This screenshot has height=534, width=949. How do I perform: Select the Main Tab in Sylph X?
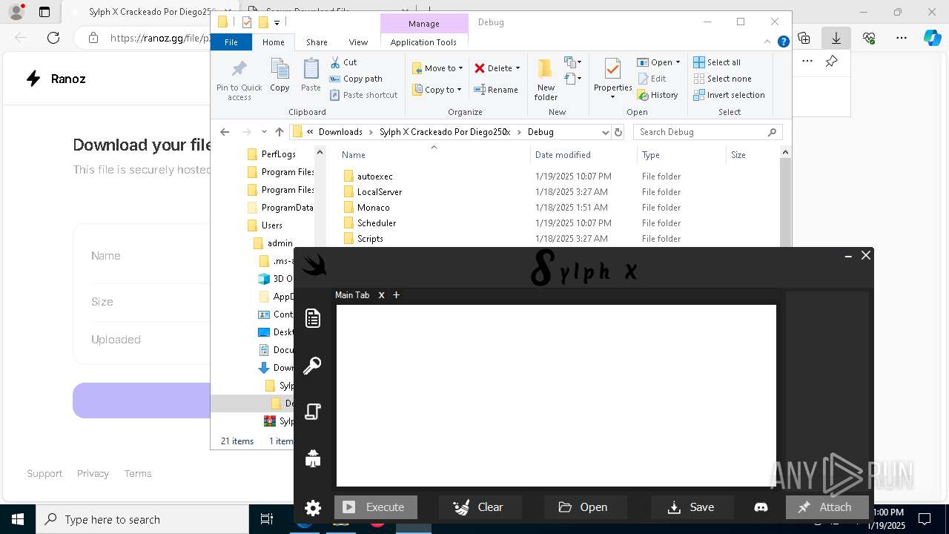point(352,294)
